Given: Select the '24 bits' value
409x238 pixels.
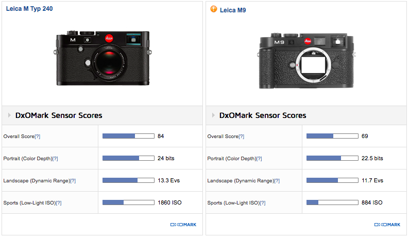Looking at the screenshot, I should [x=166, y=158].
